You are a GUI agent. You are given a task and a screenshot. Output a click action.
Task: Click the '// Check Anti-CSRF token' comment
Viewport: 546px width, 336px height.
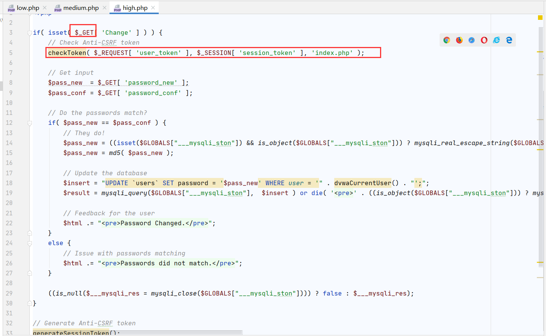coord(94,43)
